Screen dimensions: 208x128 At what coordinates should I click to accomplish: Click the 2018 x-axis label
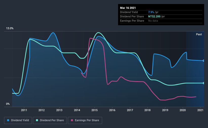pyautogui.click(x=147, y=110)
